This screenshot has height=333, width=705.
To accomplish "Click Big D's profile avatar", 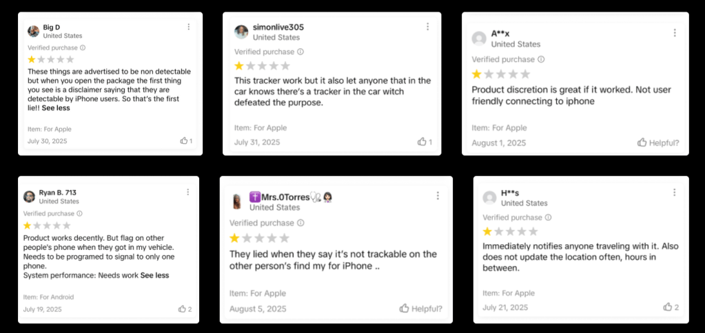I will point(33,31).
